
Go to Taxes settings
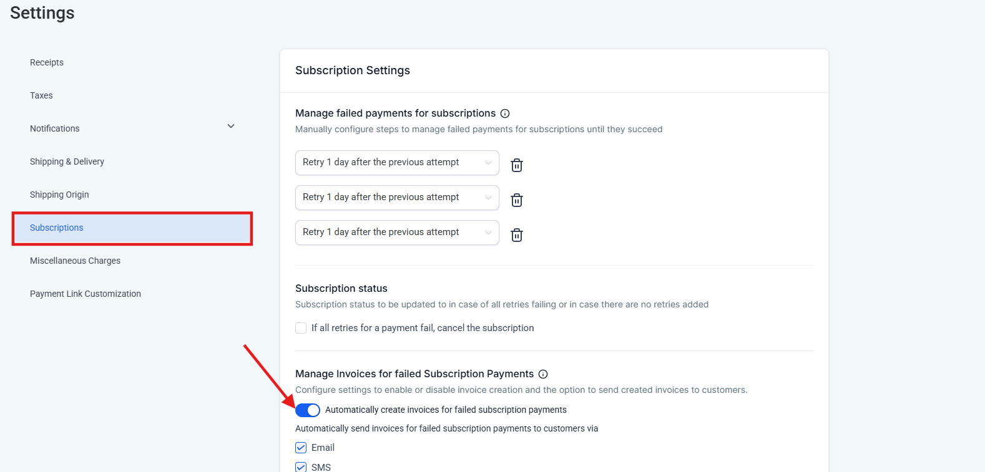pyautogui.click(x=41, y=95)
